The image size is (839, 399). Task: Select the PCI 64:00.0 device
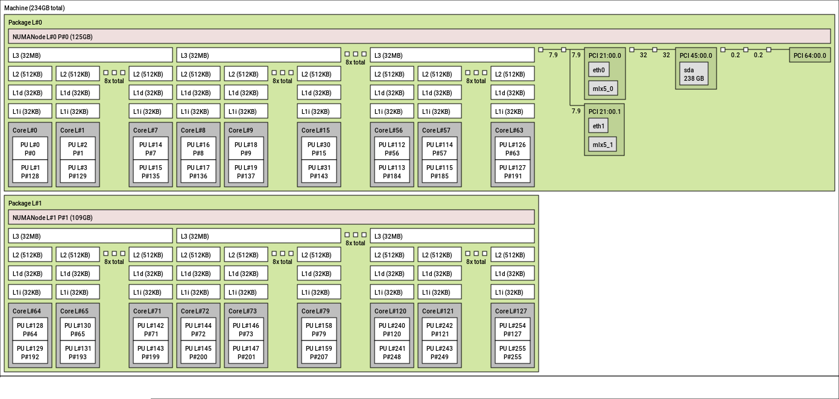(x=809, y=55)
